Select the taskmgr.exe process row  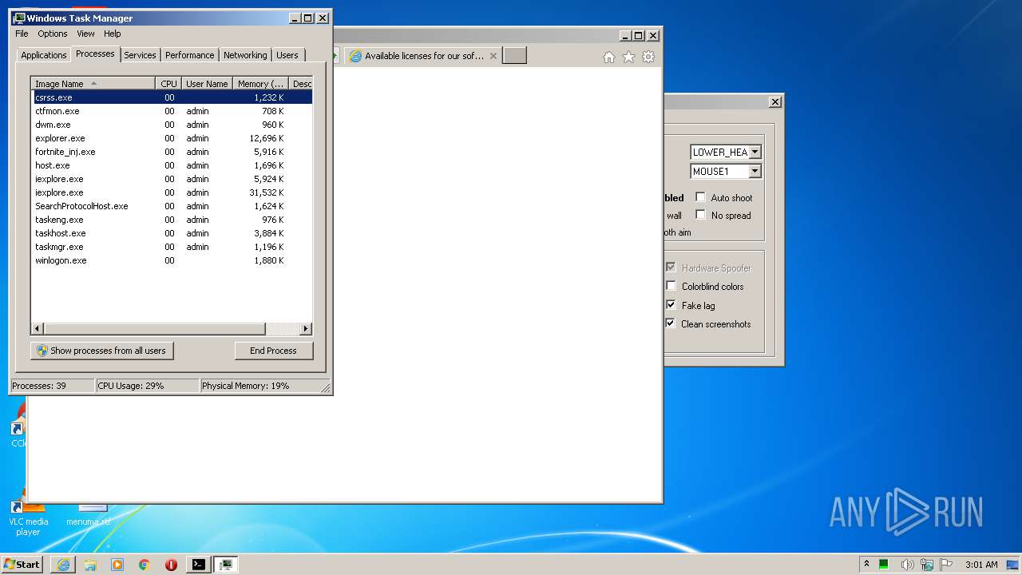172,247
